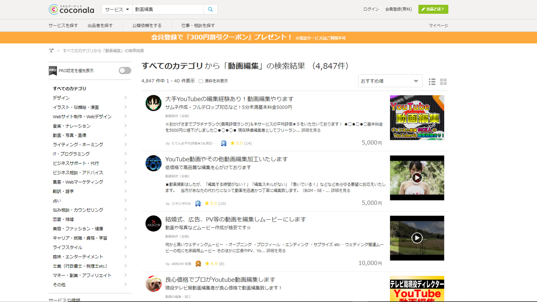
Task: Expand 動画・写真・画像 category chevron
Action: (x=126, y=135)
